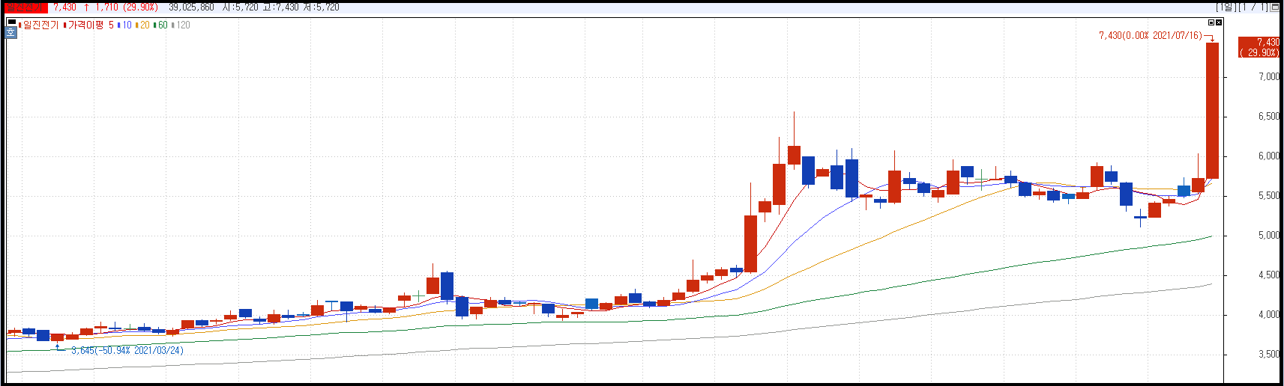The image size is (1284, 386).
Task: Click the 1,710 (29.90%) change value
Action: (x=127, y=7)
